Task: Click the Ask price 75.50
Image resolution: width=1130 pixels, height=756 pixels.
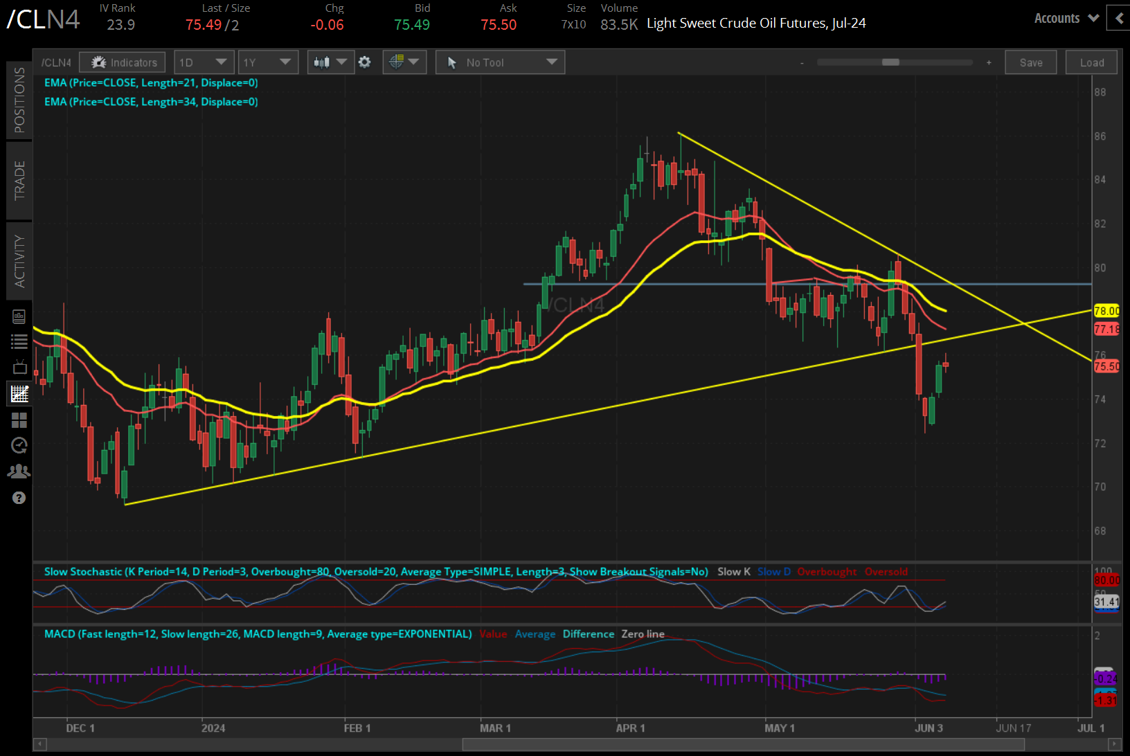Action: [x=499, y=25]
